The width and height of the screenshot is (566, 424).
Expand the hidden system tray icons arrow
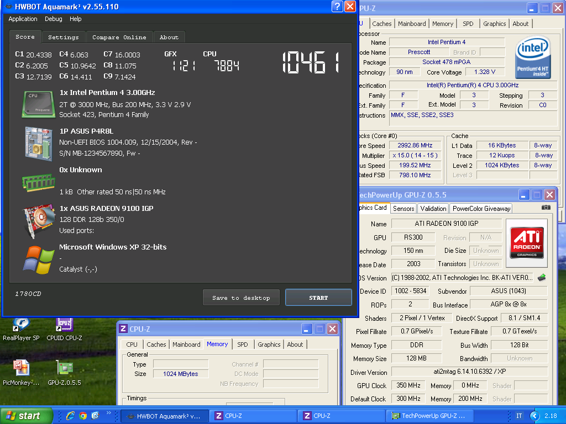point(534,416)
